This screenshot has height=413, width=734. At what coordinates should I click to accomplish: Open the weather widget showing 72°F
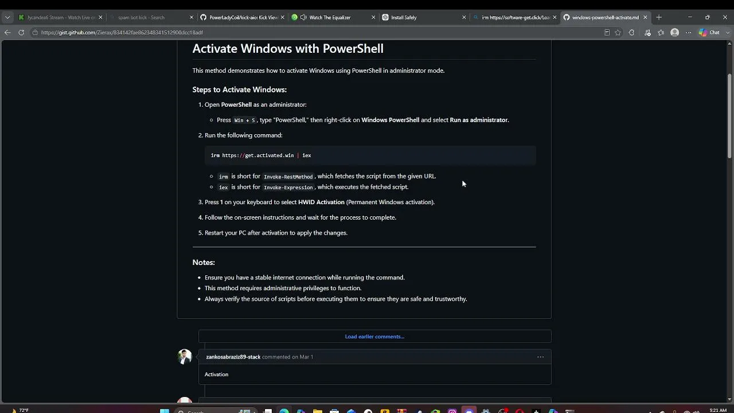click(18, 410)
